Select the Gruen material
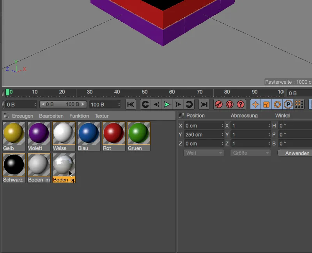Screen dimensions: 312x253 tap(139, 137)
